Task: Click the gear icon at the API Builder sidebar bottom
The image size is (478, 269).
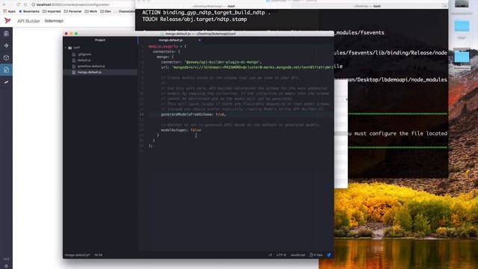Action: 6,266
